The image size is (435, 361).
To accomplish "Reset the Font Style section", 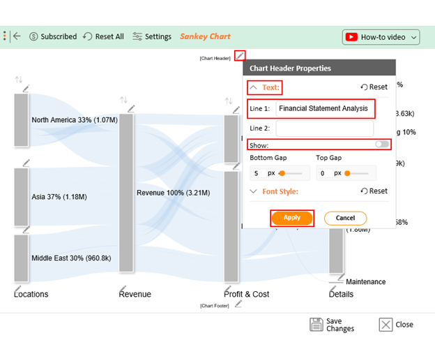I will [x=374, y=191].
